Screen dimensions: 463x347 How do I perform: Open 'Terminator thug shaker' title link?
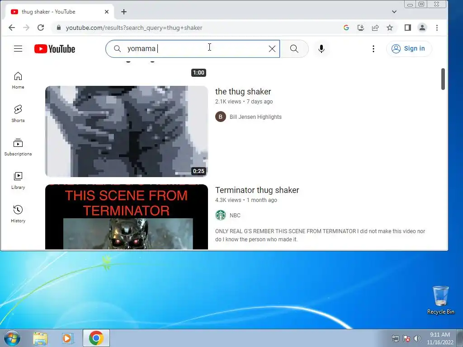click(x=257, y=190)
